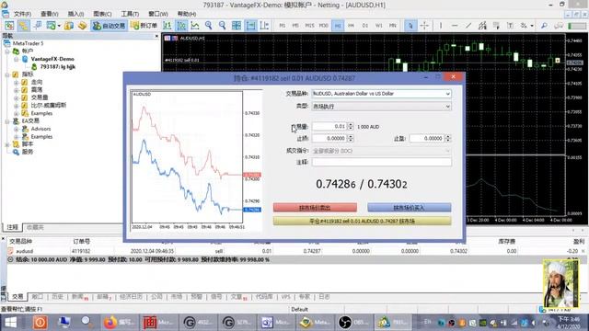Toggle the chart shift icon

coord(264,26)
